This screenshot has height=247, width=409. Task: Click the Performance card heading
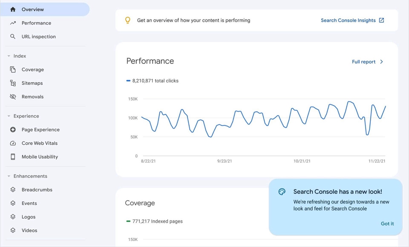(150, 61)
